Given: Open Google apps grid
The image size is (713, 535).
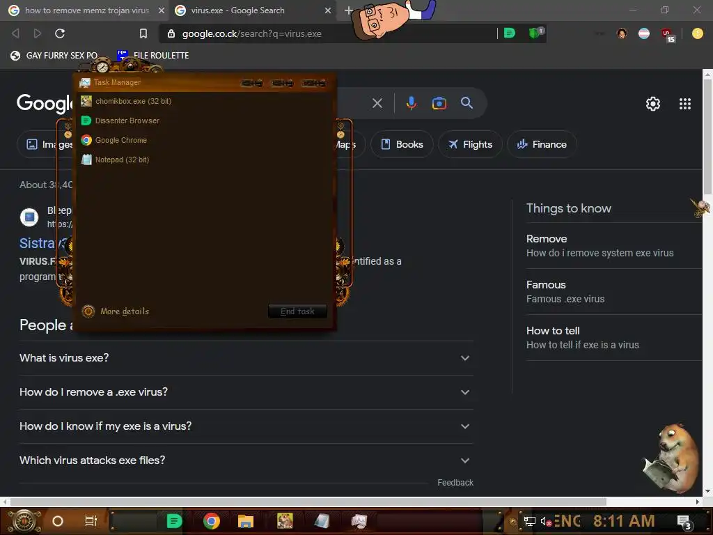Looking at the screenshot, I should [685, 104].
